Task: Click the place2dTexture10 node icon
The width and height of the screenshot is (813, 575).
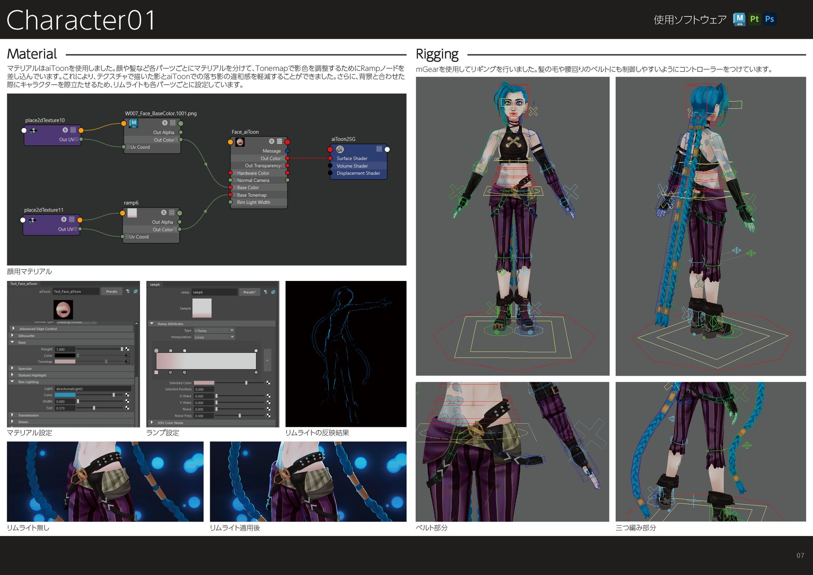Action: click(34, 131)
